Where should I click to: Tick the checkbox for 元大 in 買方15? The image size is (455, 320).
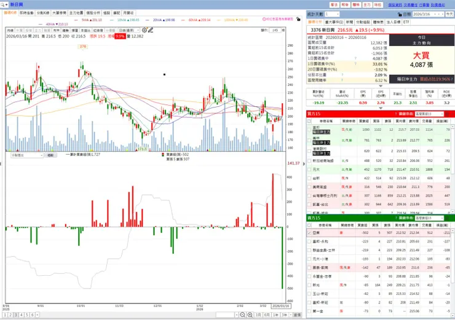click(x=309, y=170)
